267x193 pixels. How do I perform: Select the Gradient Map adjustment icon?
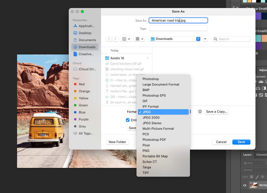(261, 95)
